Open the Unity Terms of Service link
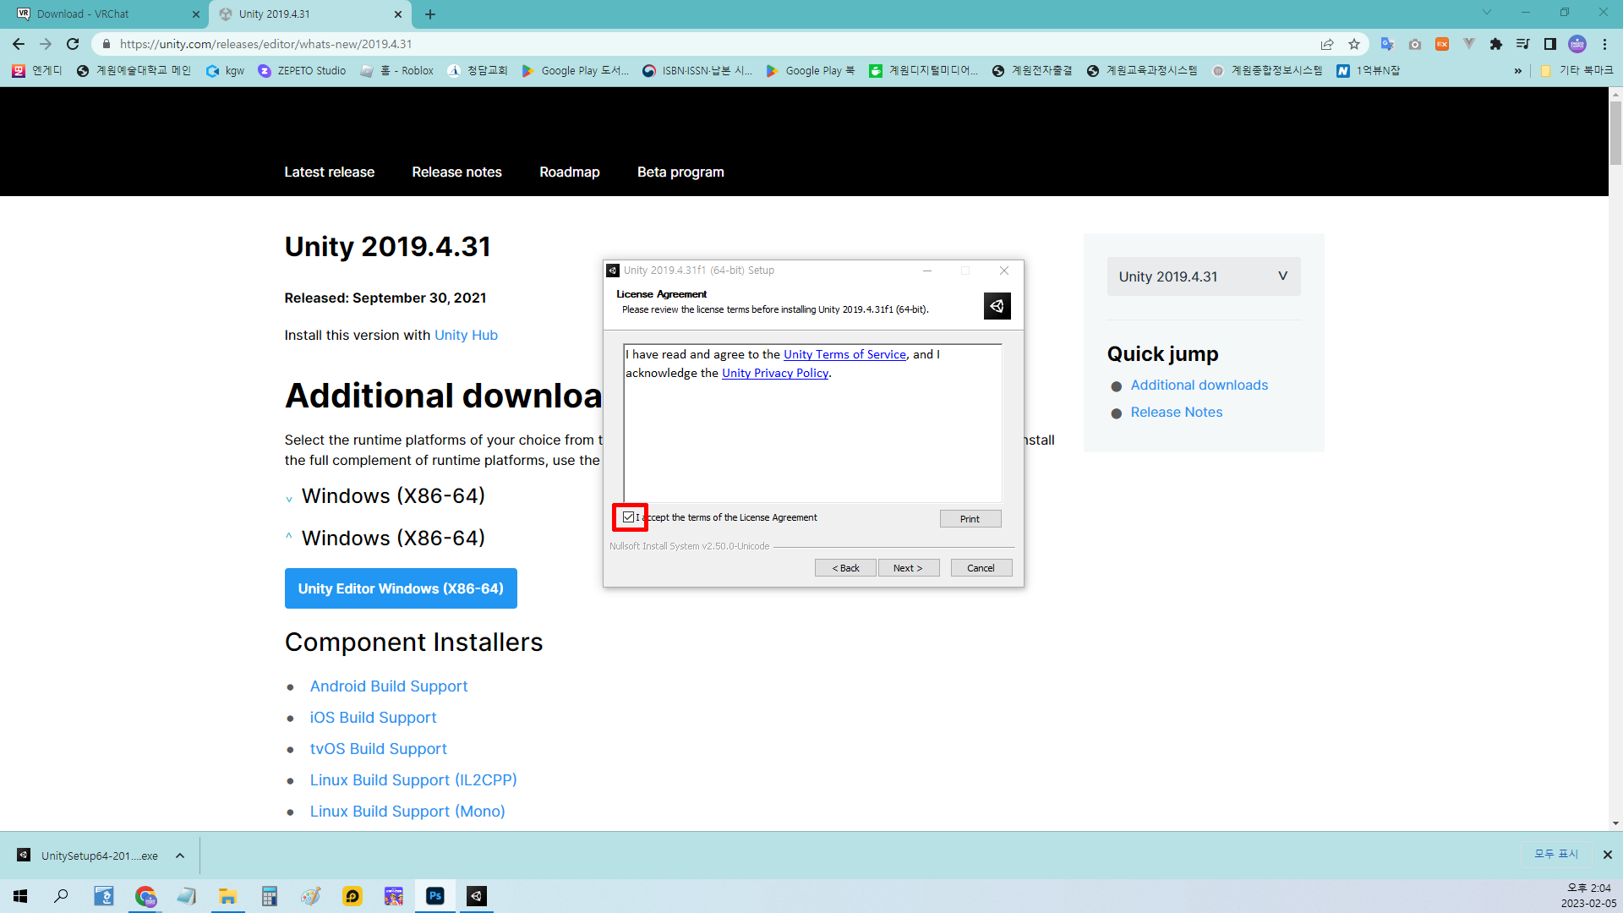1623x913 pixels. tap(844, 354)
